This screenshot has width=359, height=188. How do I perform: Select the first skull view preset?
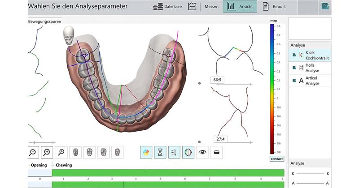pos(75,152)
